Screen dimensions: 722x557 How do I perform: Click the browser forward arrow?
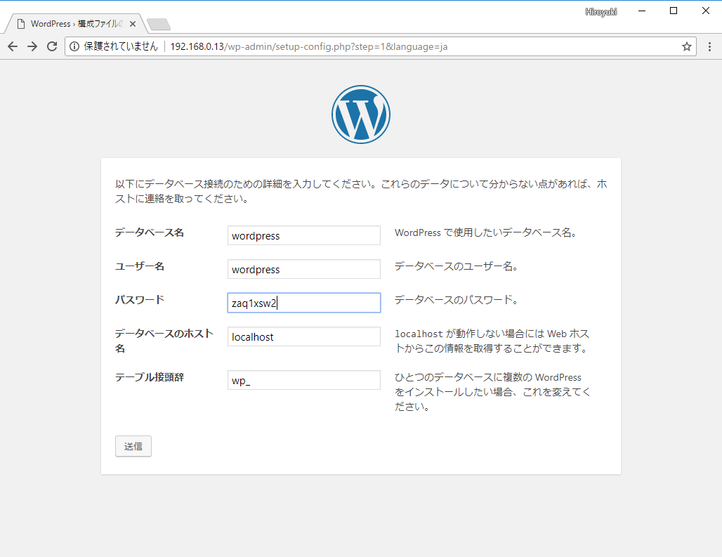[x=32, y=46]
